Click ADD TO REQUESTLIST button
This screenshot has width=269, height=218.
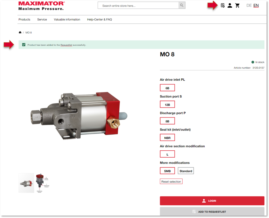(x=212, y=212)
